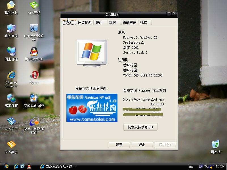Click the Service Pack 3 text
Viewport: 227px width, 170px height.
click(135, 52)
